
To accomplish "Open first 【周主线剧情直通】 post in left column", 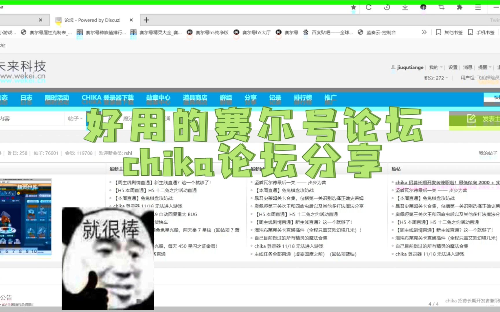I will tap(163, 183).
